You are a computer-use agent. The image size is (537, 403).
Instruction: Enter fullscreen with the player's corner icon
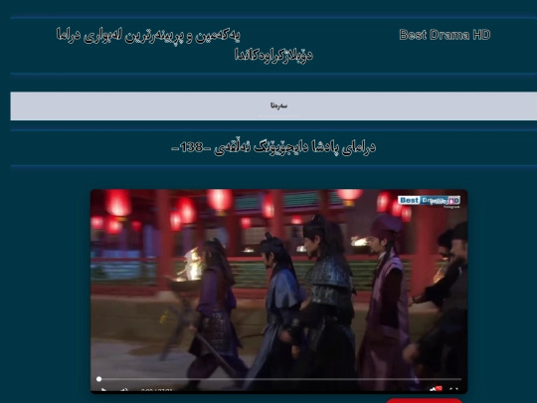coord(453,390)
